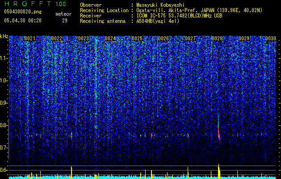Click the yellow power spike after 0022
Screen dimensions: 281x179
(x=71, y=172)
